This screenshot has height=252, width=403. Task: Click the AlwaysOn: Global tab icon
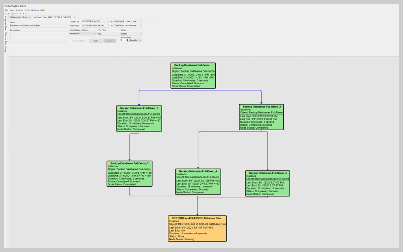click(x=11, y=17)
